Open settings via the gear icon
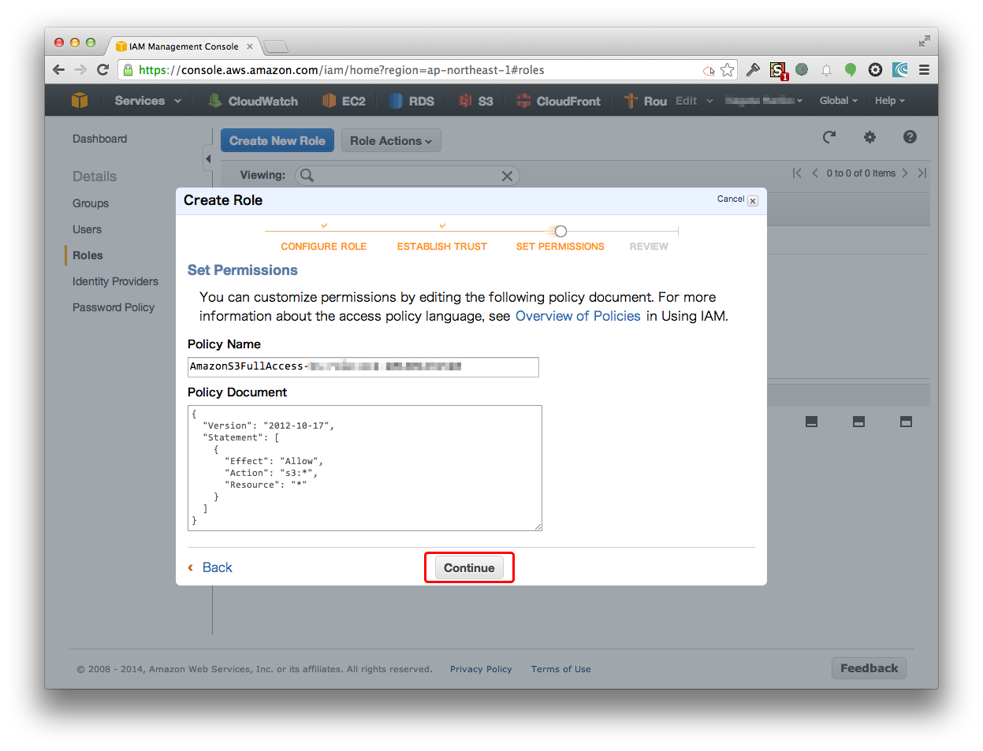The width and height of the screenshot is (983, 751). click(869, 137)
